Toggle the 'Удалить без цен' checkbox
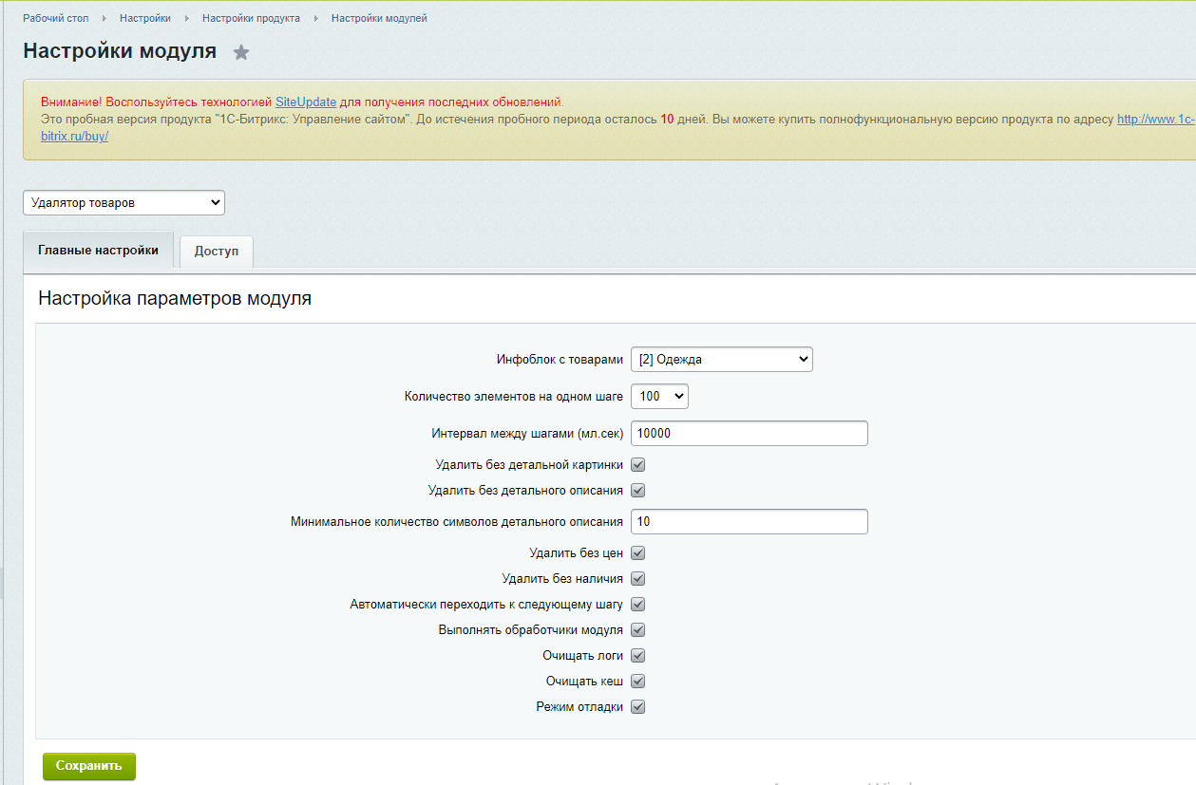The height and width of the screenshot is (785, 1196). coord(638,553)
